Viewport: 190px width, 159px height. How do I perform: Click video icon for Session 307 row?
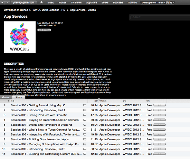(85, 139)
